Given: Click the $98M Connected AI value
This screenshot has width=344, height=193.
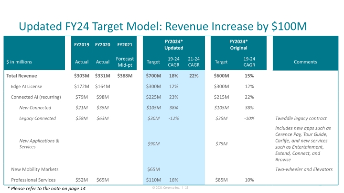Looking at the screenshot, I should 102,97.
